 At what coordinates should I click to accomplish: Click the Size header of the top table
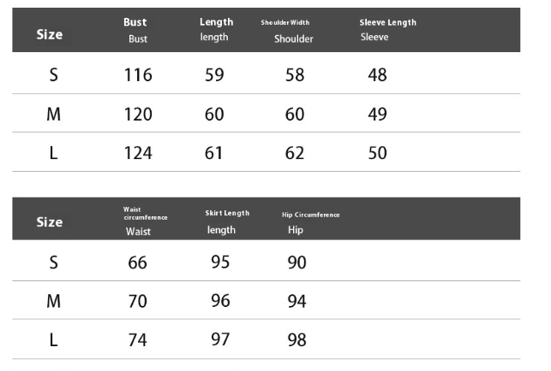click(x=50, y=35)
